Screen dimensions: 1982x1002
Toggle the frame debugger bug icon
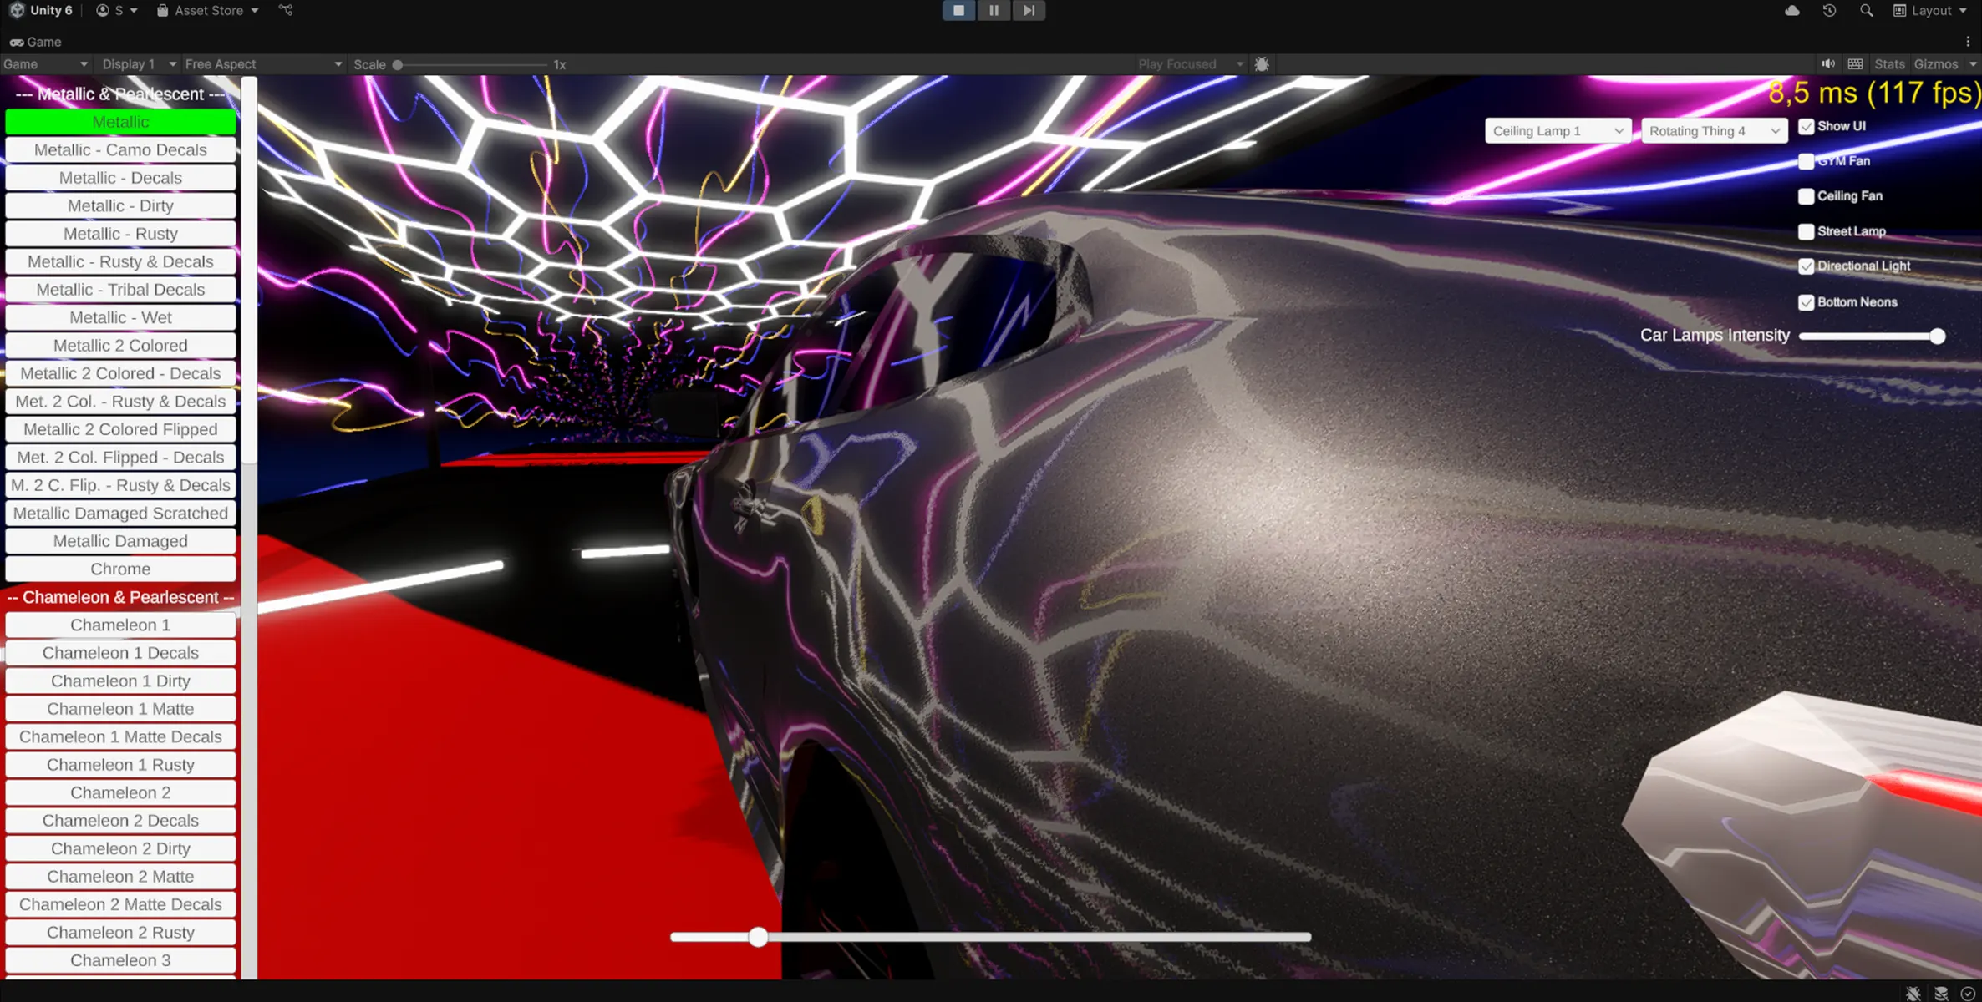pyautogui.click(x=1262, y=64)
